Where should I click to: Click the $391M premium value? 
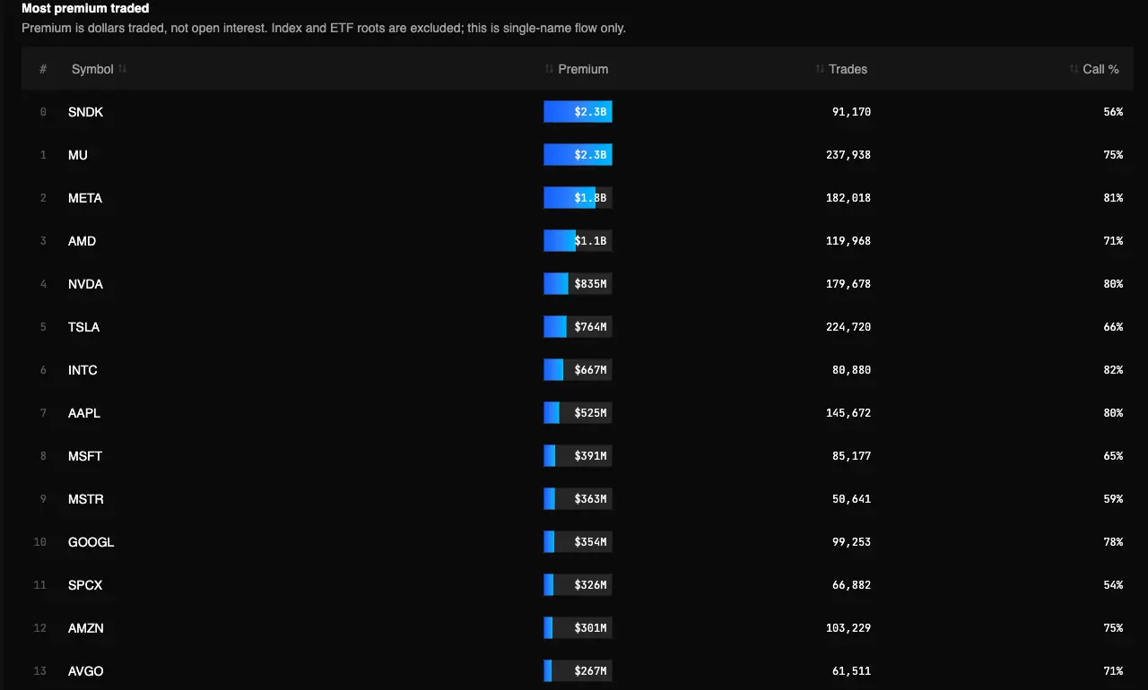pyautogui.click(x=591, y=456)
